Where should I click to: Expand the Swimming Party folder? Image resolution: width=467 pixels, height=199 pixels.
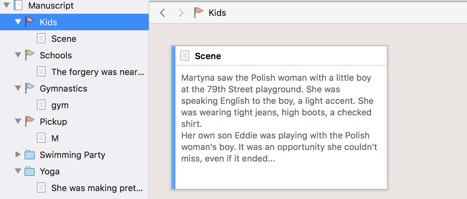pyautogui.click(x=18, y=155)
